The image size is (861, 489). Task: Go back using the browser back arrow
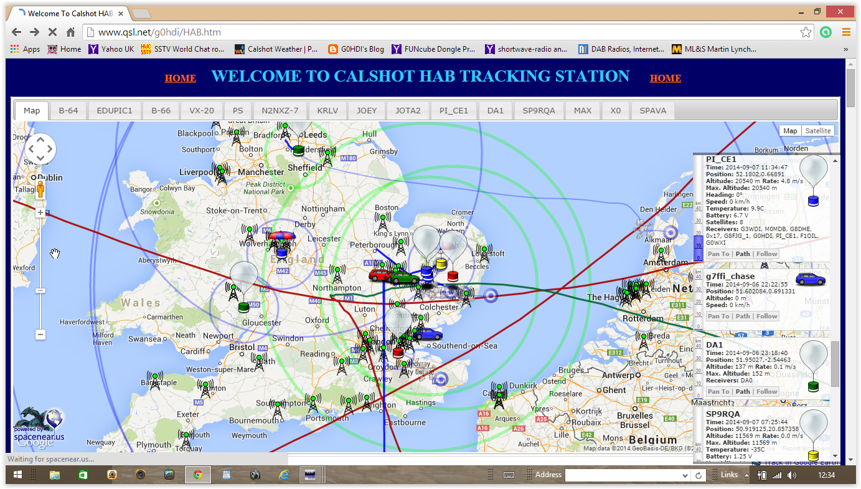[x=16, y=32]
